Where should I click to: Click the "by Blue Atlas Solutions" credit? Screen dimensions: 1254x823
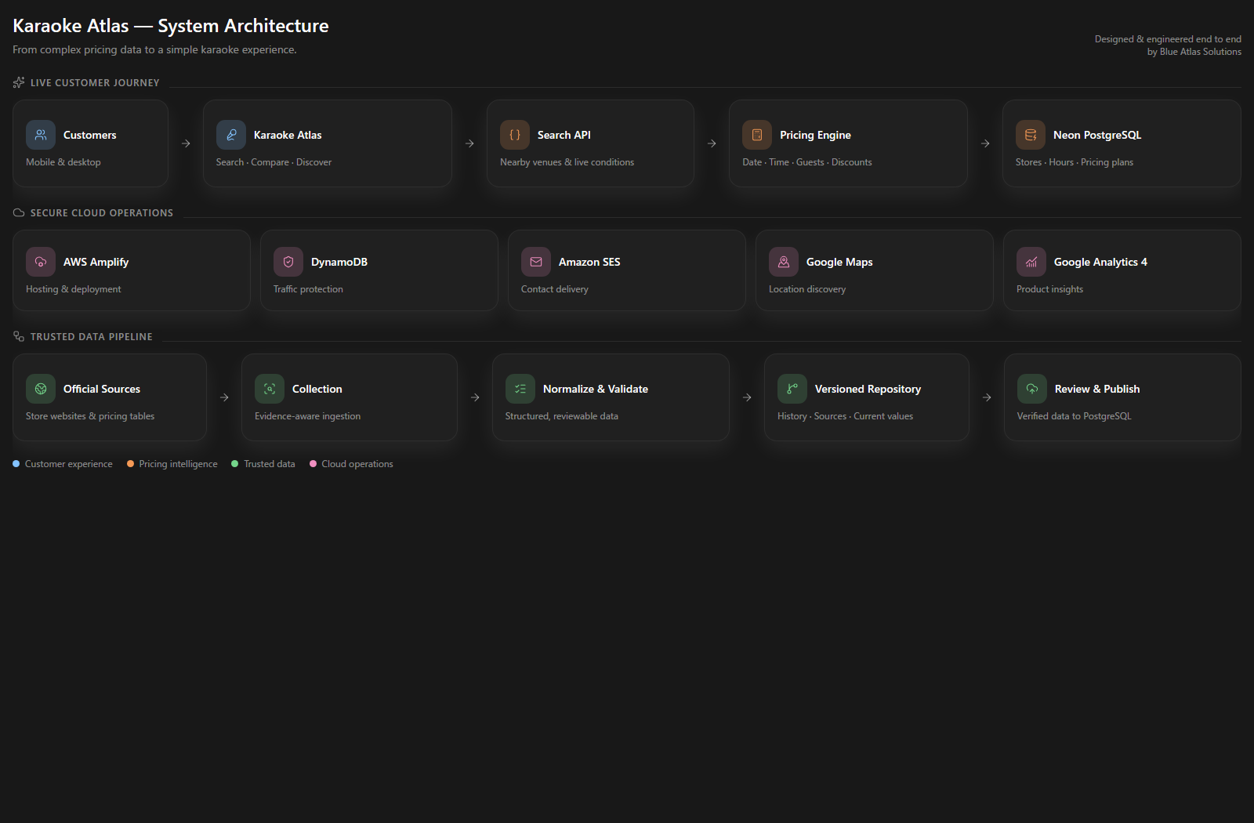(1194, 52)
